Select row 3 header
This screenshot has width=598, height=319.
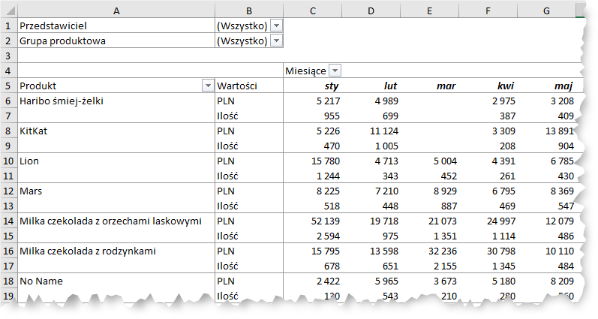coord(9,56)
